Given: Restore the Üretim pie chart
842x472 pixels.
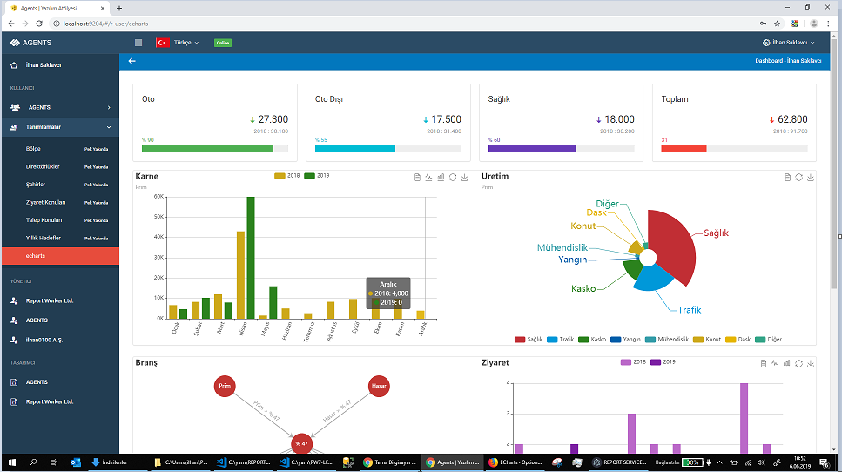Looking at the screenshot, I should (799, 177).
